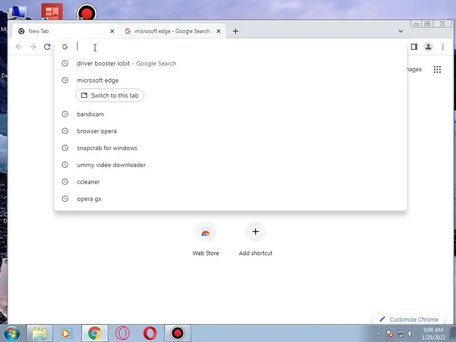
Task: Open Bandicam from the taskbar
Action: click(178, 333)
